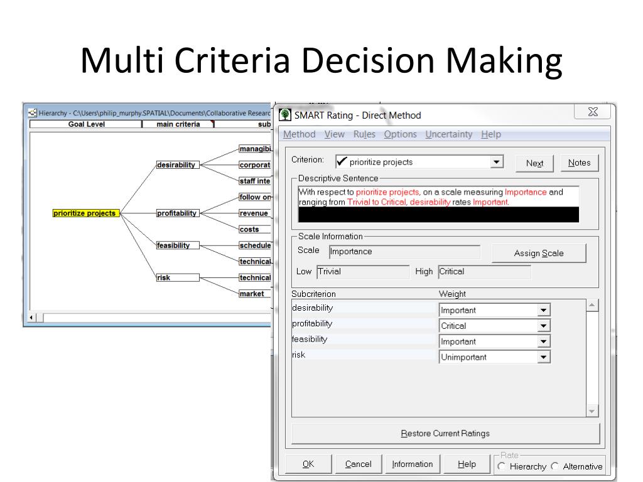The height and width of the screenshot is (482, 643).
Task: Select the risk node in Hierarchy
Action: coord(178,277)
